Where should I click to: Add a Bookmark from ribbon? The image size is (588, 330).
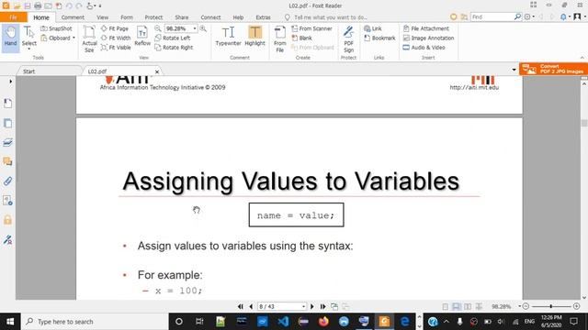click(379, 38)
